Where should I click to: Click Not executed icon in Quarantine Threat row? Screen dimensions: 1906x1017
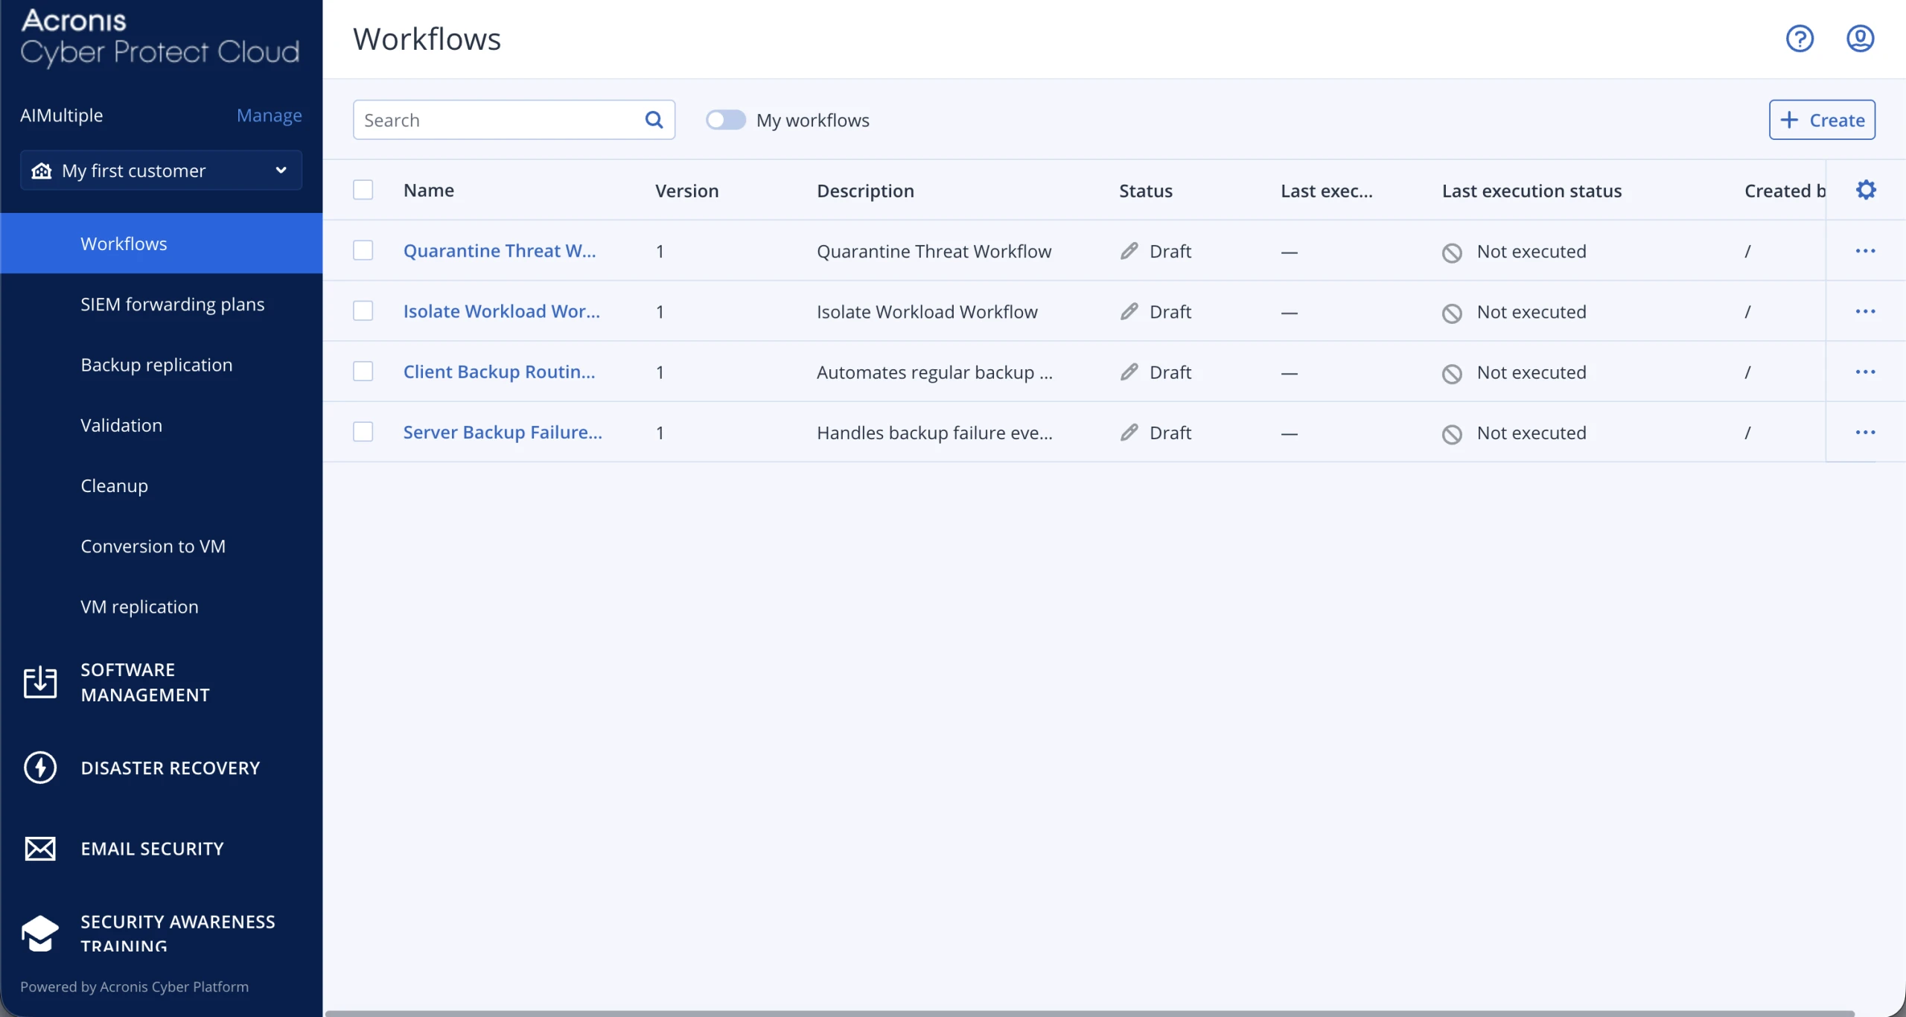click(1452, 252)
